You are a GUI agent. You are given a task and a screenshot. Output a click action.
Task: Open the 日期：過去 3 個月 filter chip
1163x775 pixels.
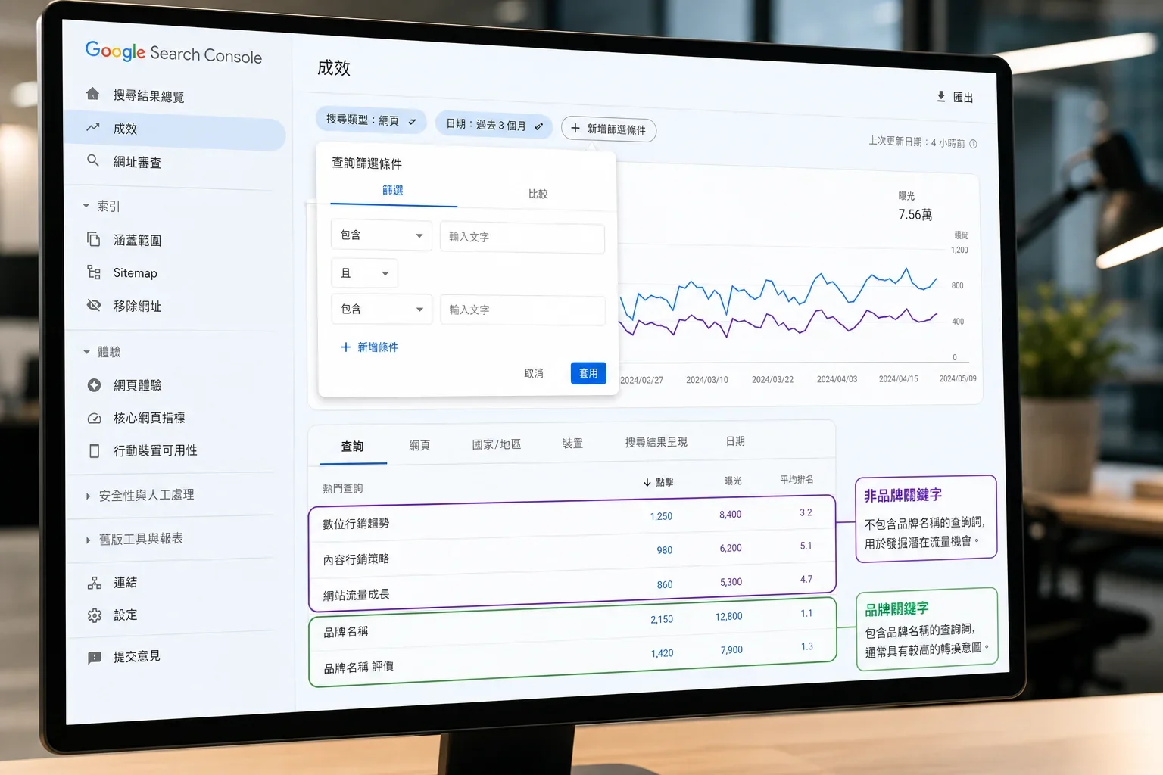(x=494, y=125)
